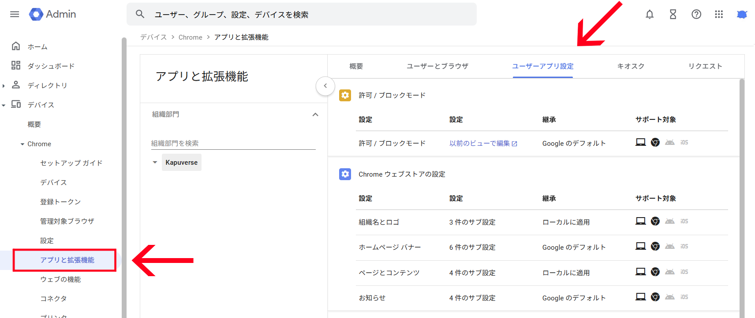
Task: Switch to the ユーザーとブラウザ tab
Action: point(437,66)
